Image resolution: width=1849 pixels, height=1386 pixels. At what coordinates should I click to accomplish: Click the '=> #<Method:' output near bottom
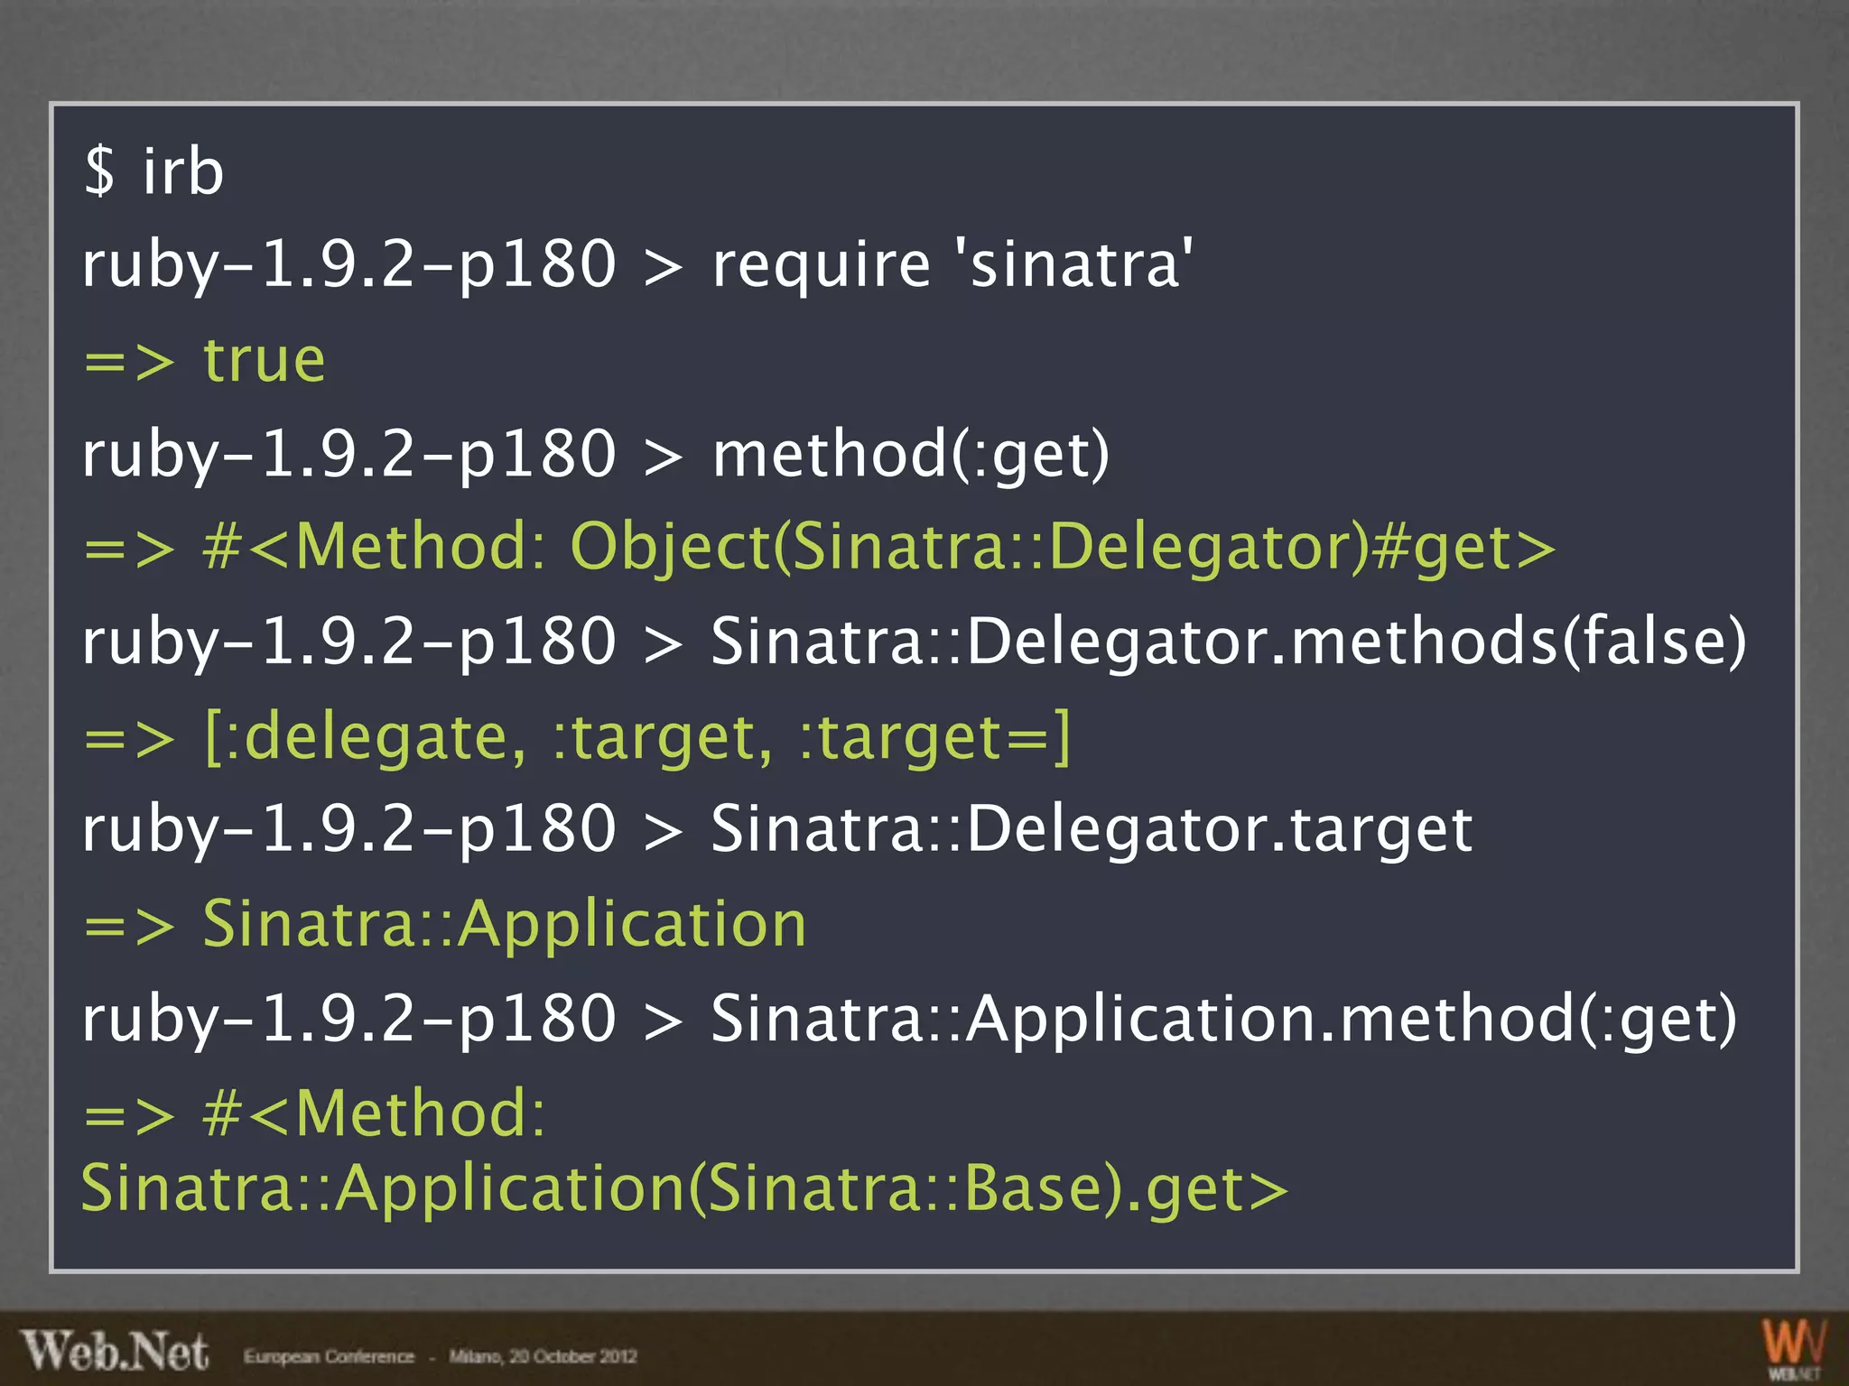[315, 1113]
